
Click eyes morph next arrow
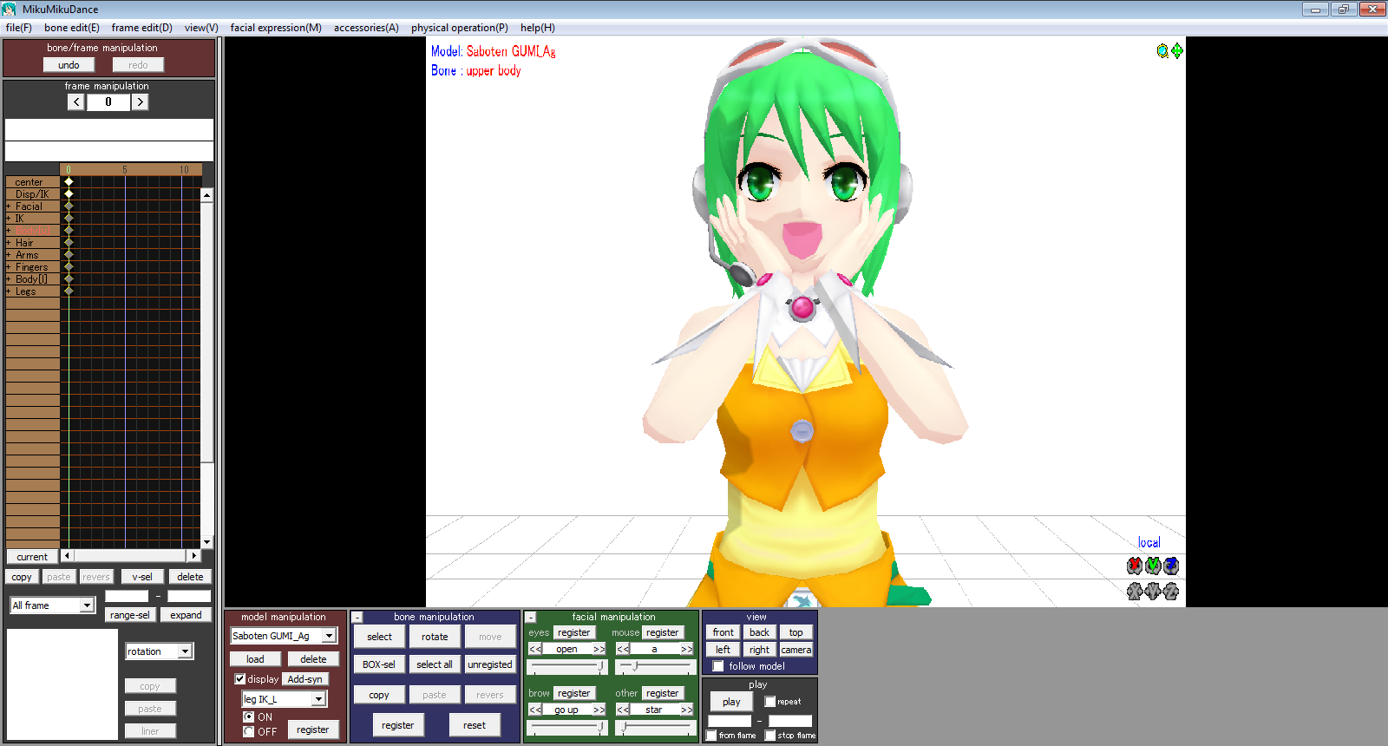click(x=599, y=649)
